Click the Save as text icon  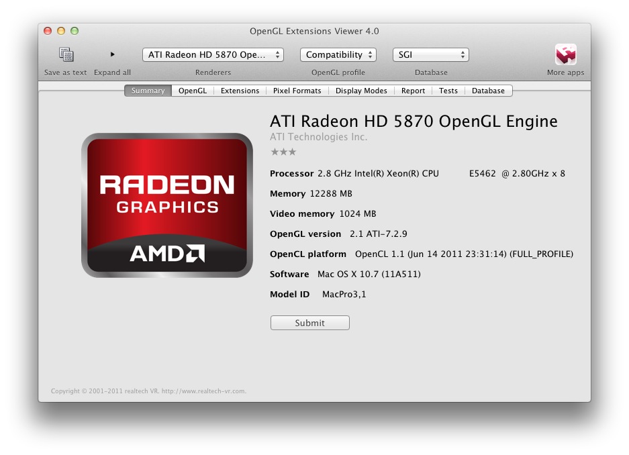[66, 54]
